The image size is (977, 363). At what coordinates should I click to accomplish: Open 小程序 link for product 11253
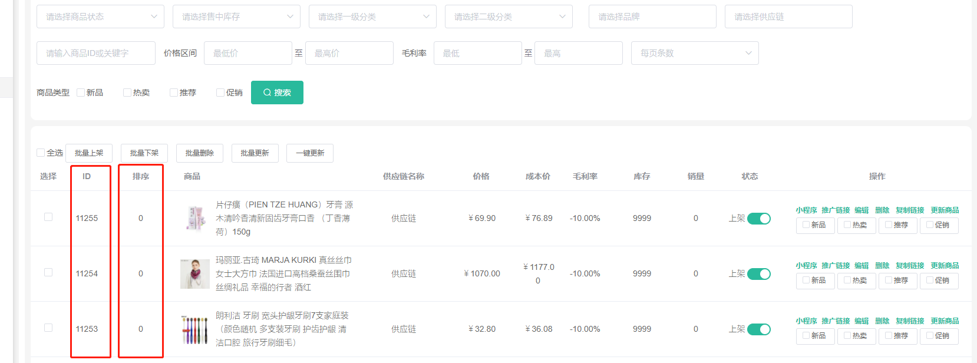[806, 321]
